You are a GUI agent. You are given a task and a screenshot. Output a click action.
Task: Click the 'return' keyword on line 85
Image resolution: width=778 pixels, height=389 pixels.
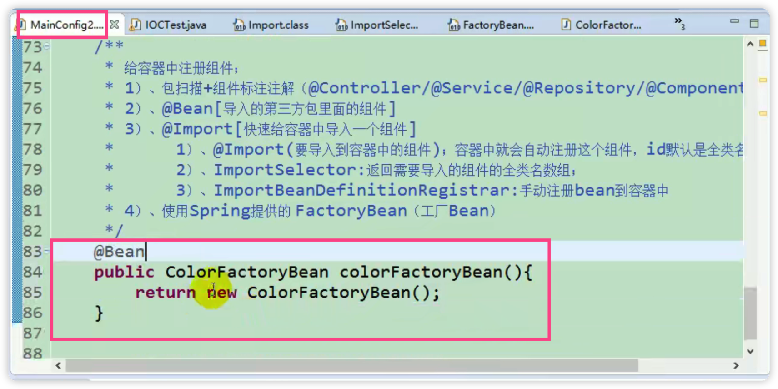click(166, 292)
